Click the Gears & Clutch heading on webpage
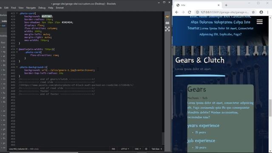Image resolution: width=272 pixels, height=153 pixels. coord(200,60)
